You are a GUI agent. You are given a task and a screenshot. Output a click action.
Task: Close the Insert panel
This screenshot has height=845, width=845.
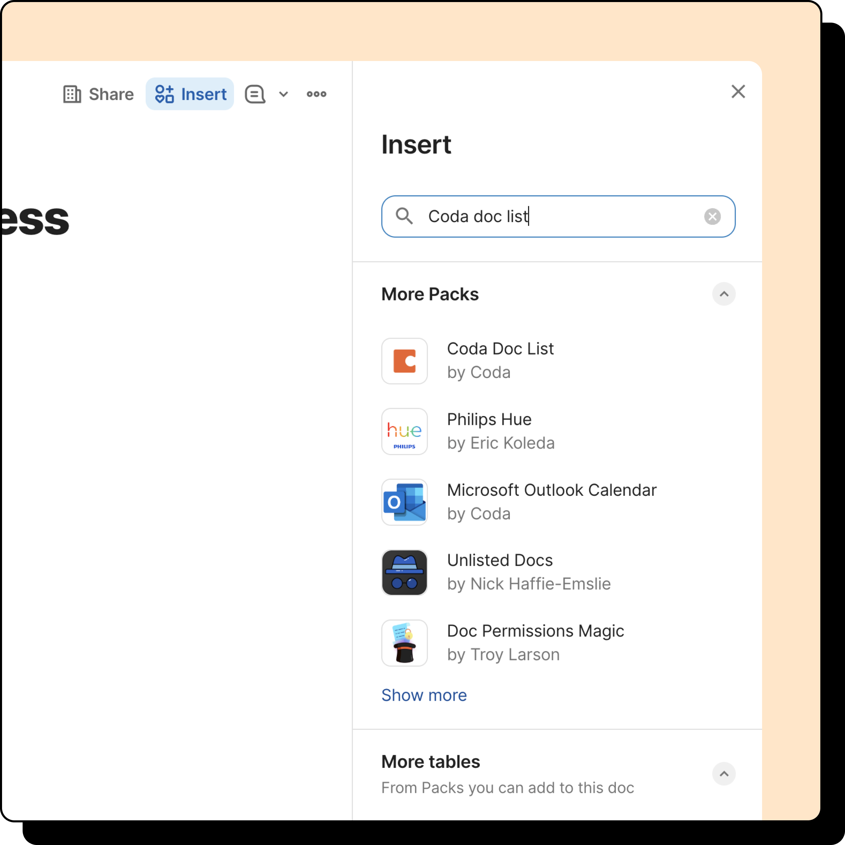click(x=738, y=91)
